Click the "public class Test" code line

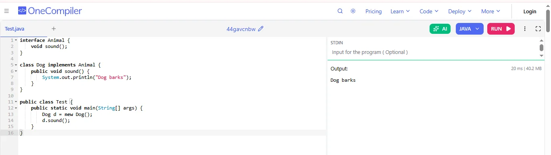click(x=46, y=102)
